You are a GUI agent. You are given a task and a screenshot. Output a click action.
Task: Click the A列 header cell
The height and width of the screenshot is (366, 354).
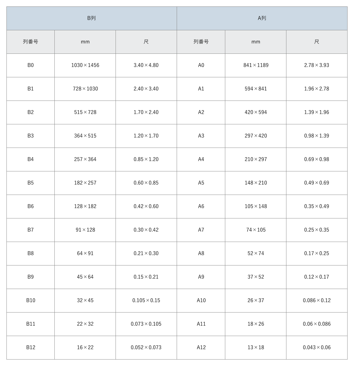[x=262, y=18]
